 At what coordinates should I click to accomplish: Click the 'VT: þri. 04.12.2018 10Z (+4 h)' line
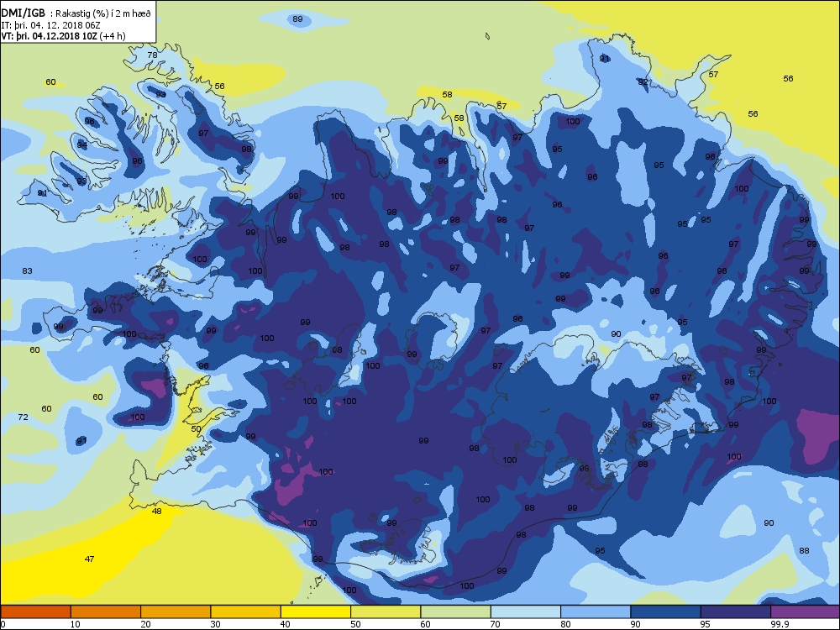pyautogui.click(x=63, y=36)
